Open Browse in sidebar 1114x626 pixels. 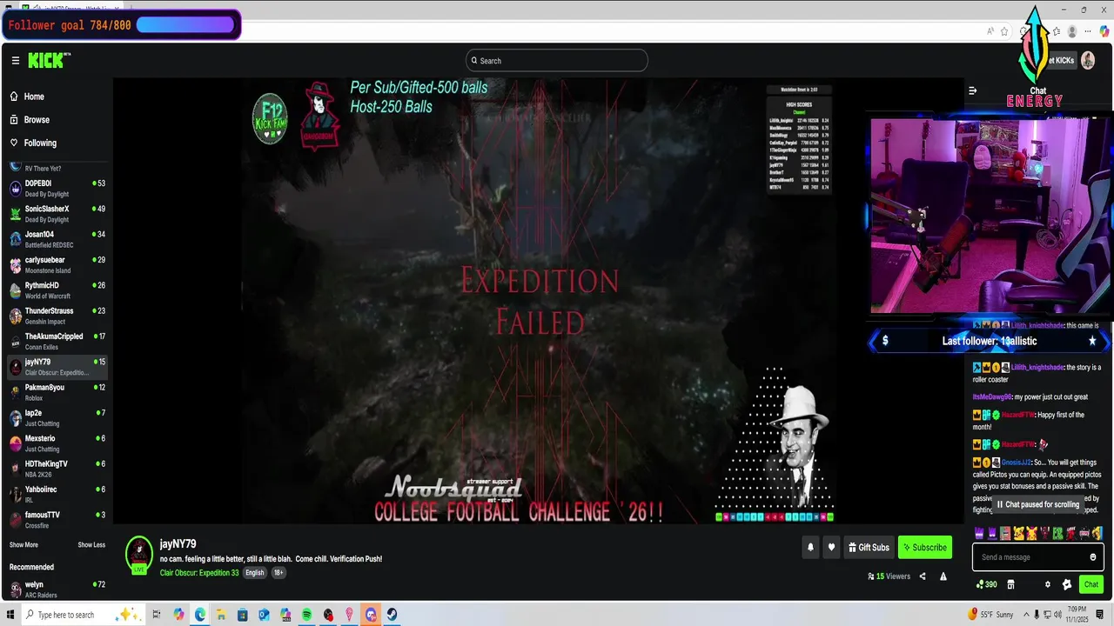pyautogui.click(x=37, y=120)
